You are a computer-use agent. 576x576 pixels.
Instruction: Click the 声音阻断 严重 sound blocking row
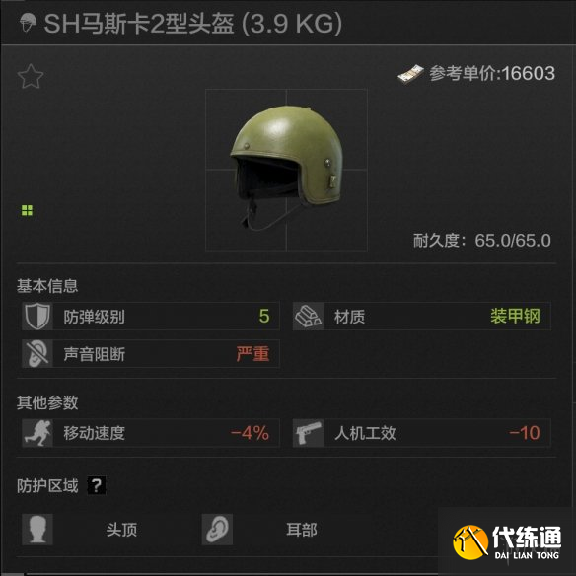(151, 354)
